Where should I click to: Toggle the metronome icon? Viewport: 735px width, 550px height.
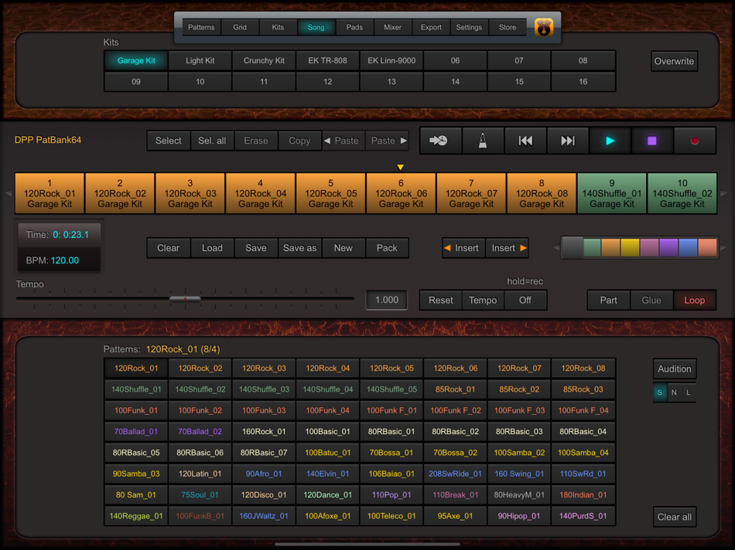[x=483, y=141]
